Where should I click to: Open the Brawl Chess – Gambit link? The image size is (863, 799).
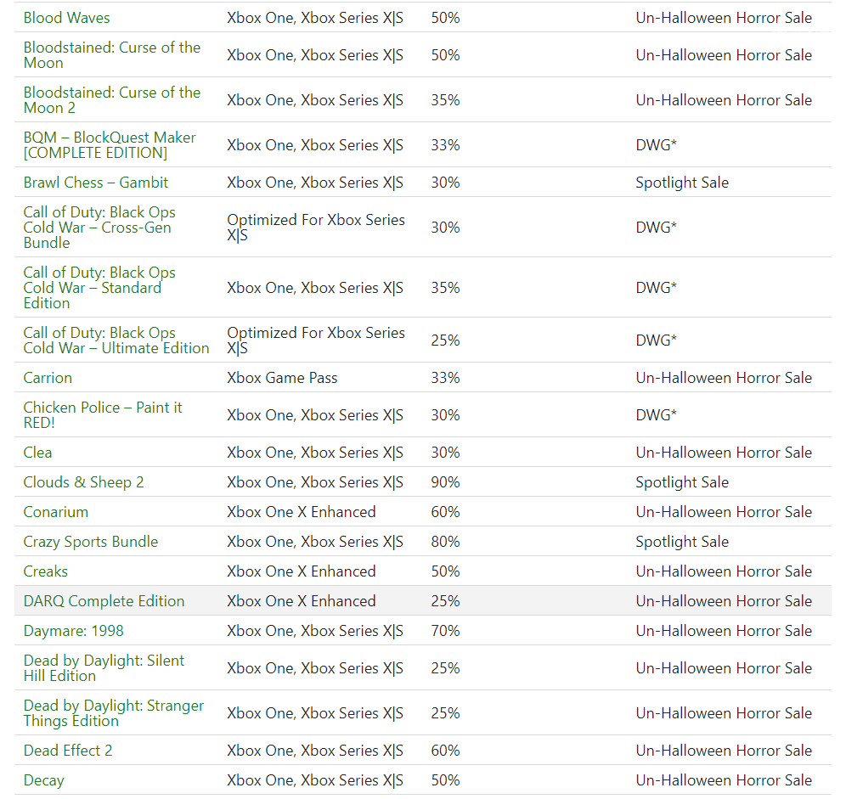point(96,183)
